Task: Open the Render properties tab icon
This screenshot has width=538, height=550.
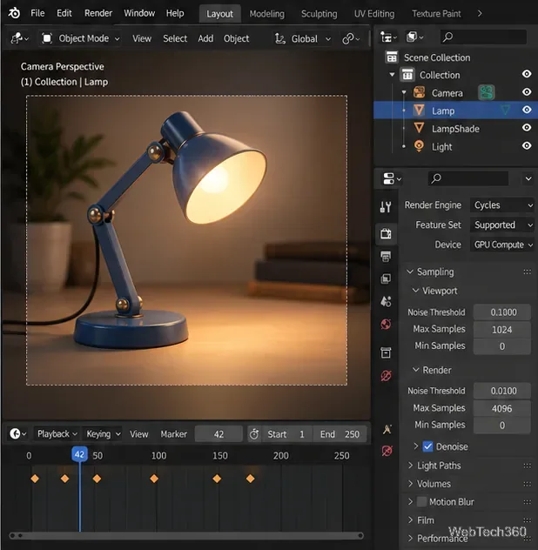Action: point(386,233)
